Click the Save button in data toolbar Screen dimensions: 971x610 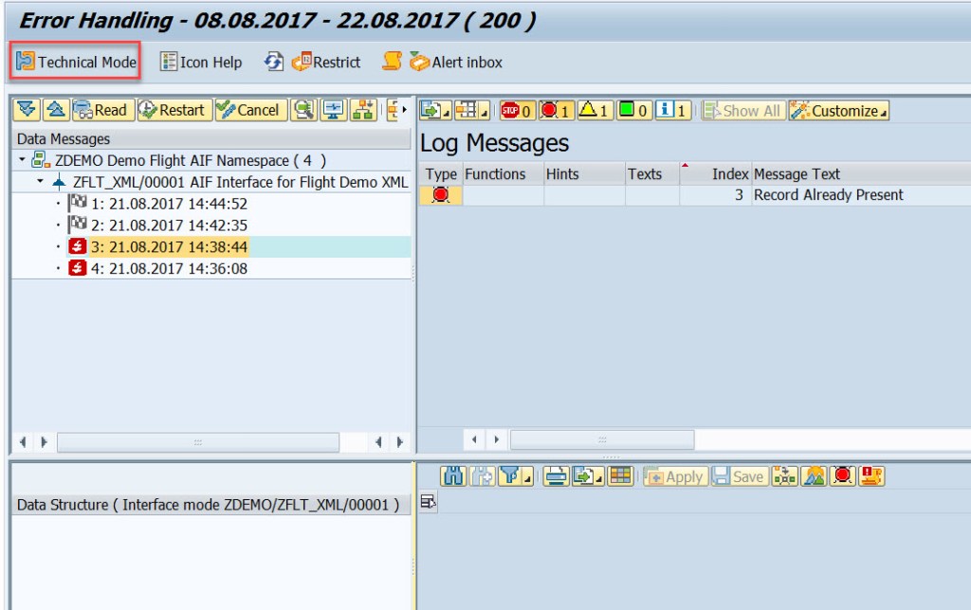(740, 476)
